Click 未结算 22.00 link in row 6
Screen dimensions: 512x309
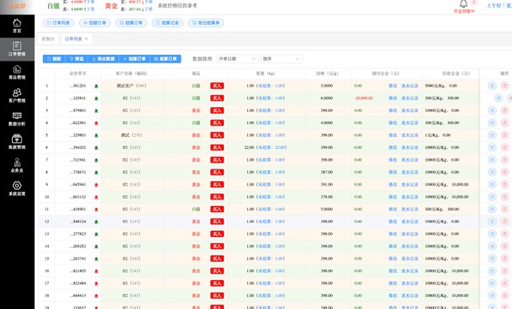pos(272,147)
